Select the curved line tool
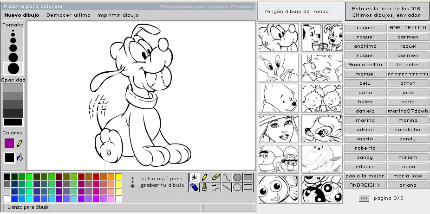 click(226, 177)
